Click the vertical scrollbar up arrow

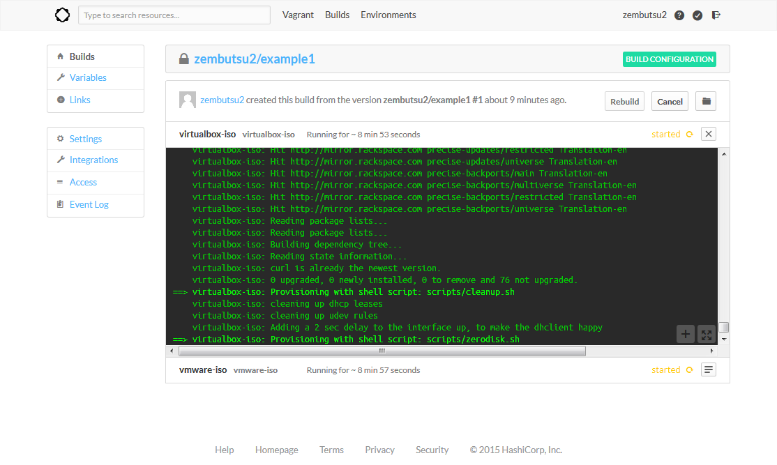723,154
